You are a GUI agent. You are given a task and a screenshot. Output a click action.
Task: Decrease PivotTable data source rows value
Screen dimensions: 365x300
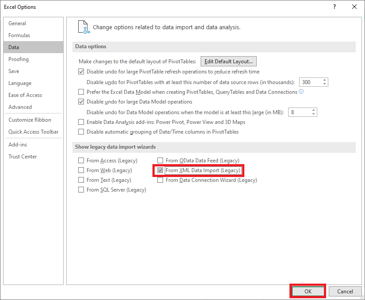324,84
